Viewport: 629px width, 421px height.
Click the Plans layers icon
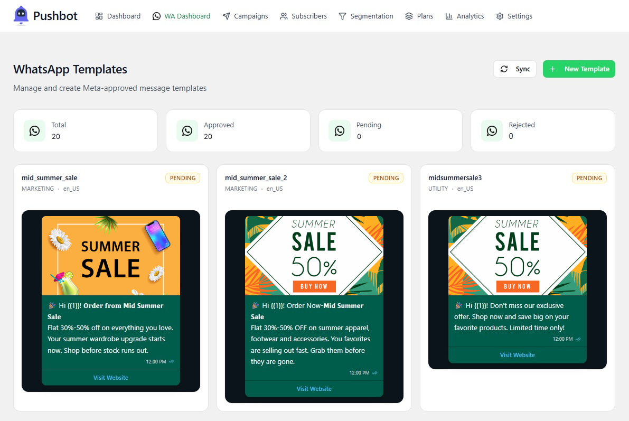(x=409, y=16)
